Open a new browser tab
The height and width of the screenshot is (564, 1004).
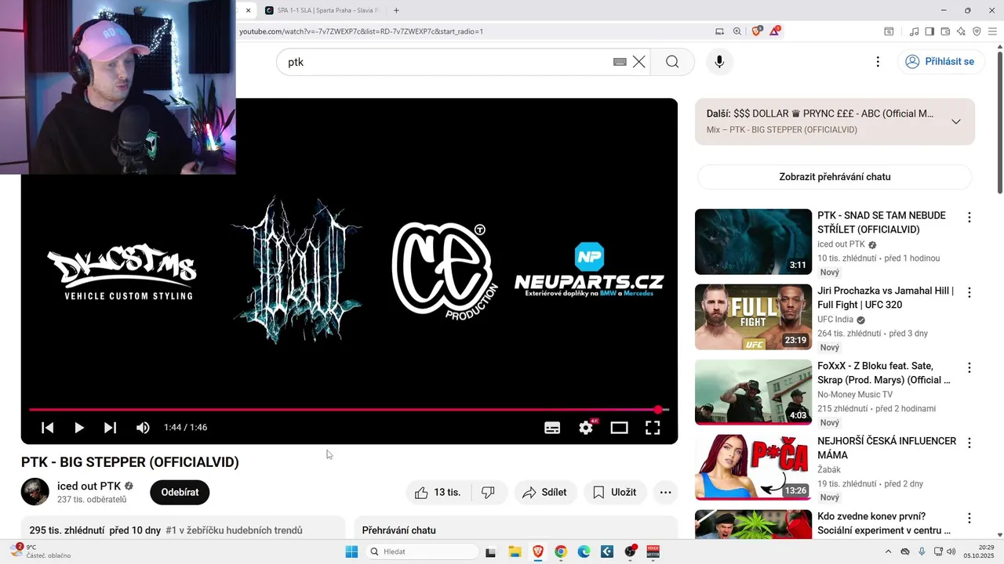click(x=396, y=10)
